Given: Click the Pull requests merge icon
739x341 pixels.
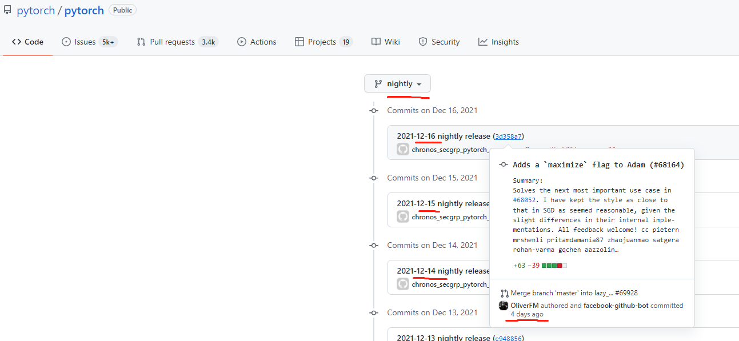Looking at the screenshot, I should coord(141,42).
